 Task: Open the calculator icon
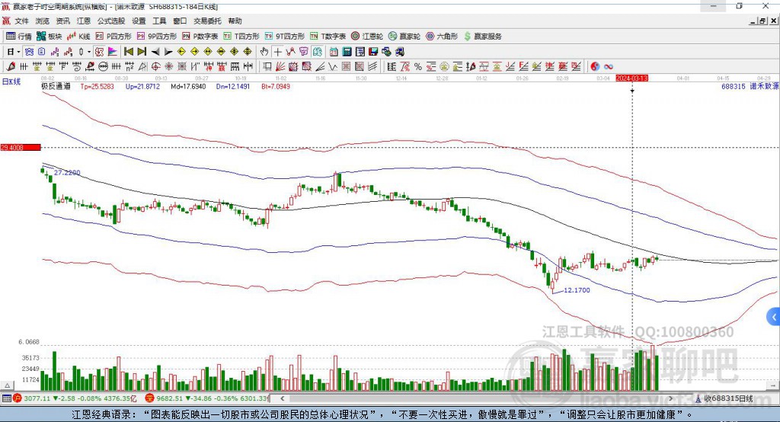[347, 52]
